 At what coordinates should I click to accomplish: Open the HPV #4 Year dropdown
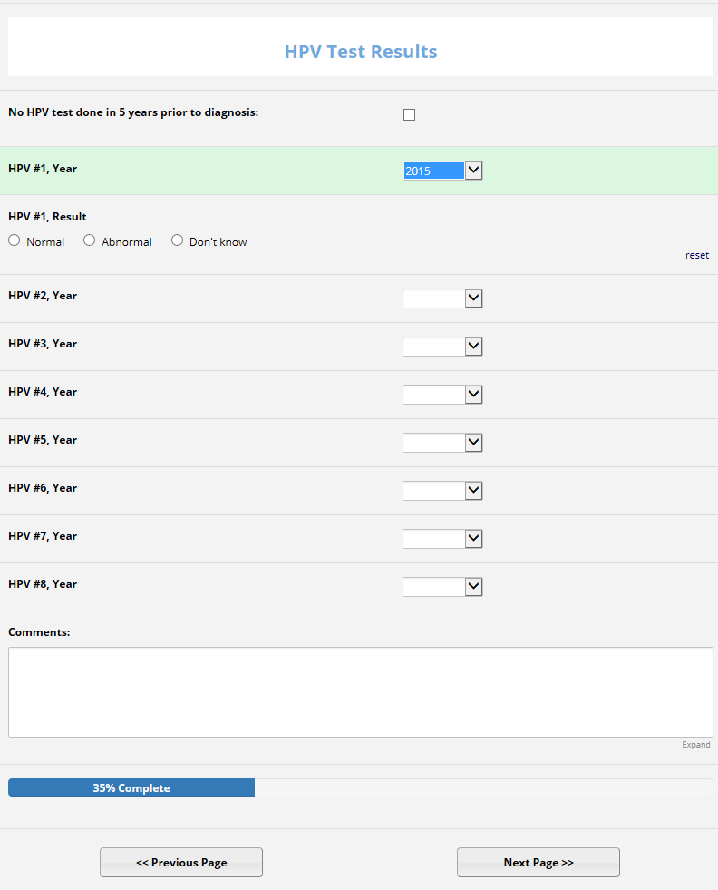pyautogui.click(x=442, y=395)
